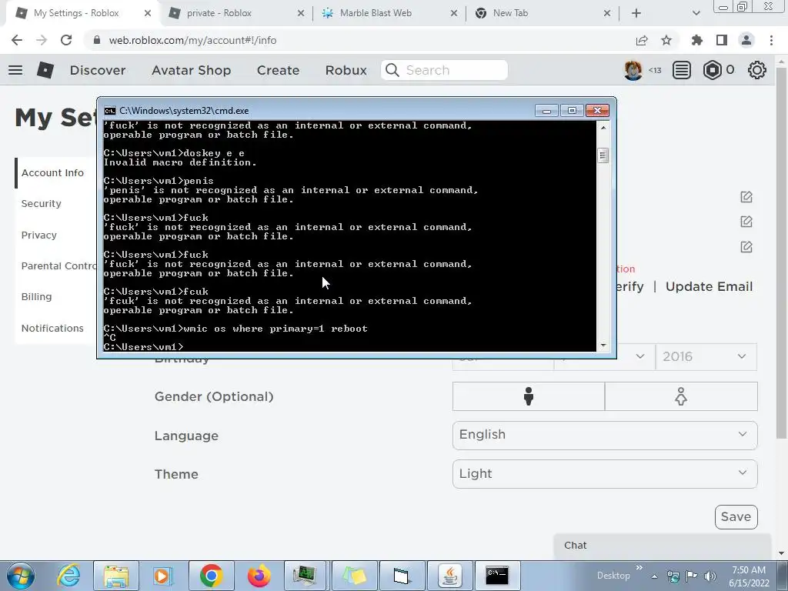Open the Privacy settings section
788x591 pixels.
(38, 235)
